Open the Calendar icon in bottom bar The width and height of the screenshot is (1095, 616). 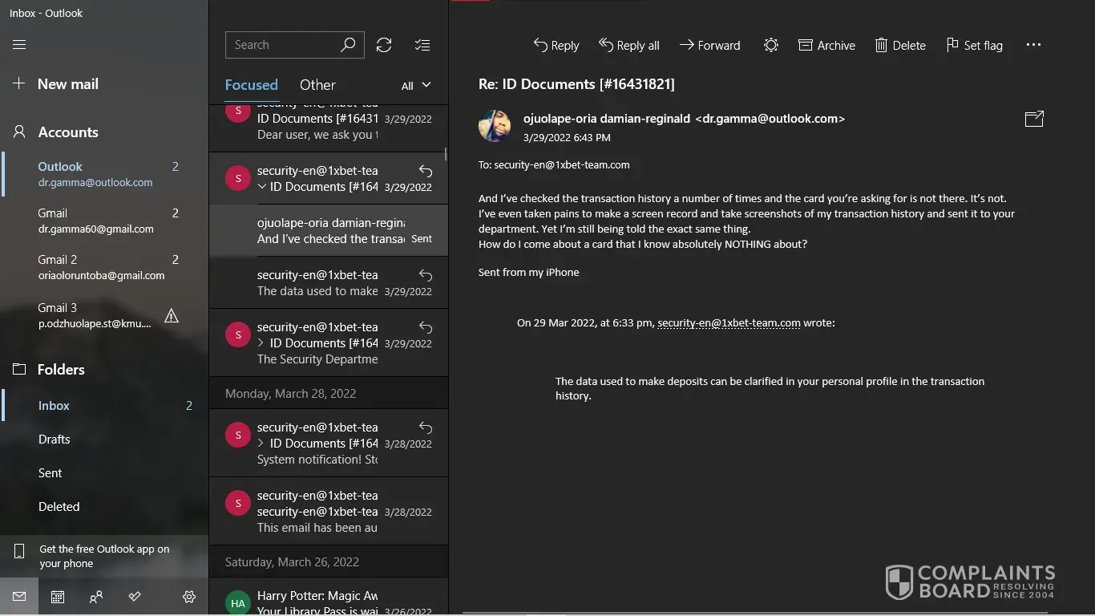(58, 597)
